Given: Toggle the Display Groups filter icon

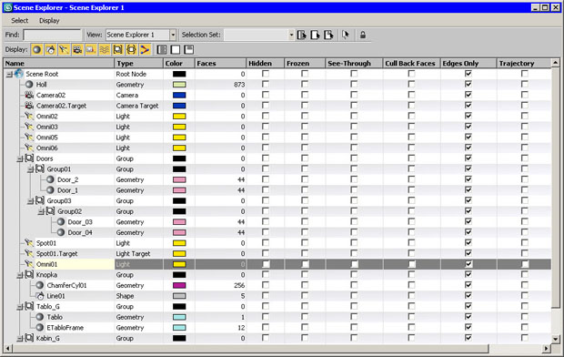Looking at the screenshot, I should (x=117, y=49).
